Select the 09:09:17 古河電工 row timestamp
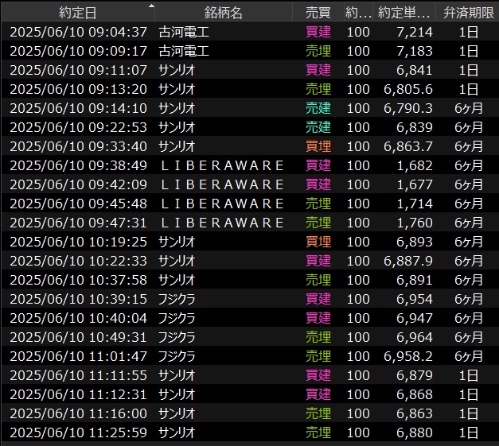 [x=78, y=51]
